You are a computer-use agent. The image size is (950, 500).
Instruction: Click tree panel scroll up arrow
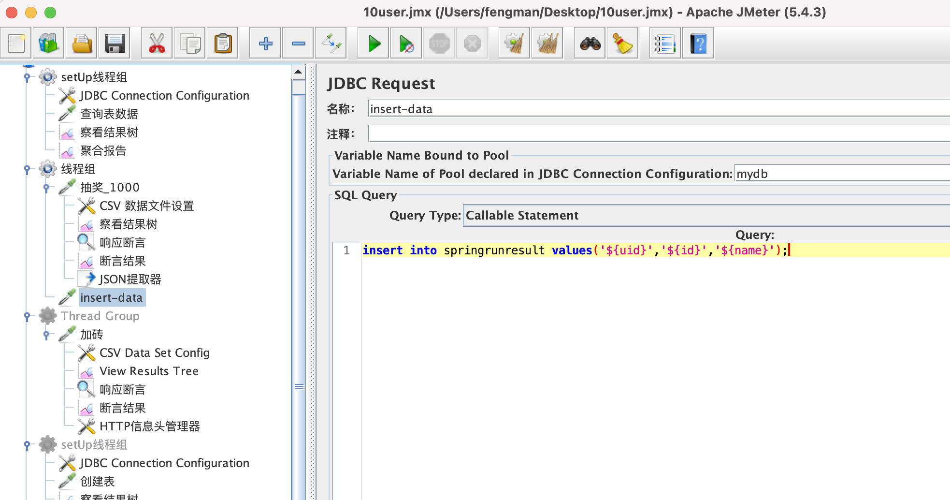pos(299,72)
